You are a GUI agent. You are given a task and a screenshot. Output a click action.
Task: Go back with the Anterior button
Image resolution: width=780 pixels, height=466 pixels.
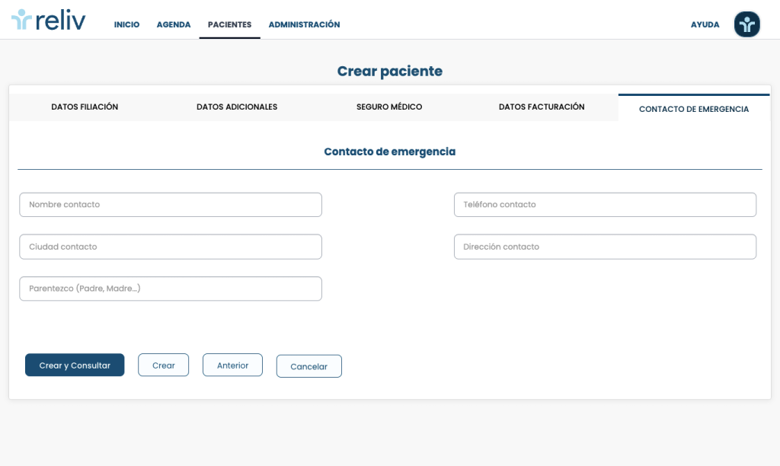point(232,365)
